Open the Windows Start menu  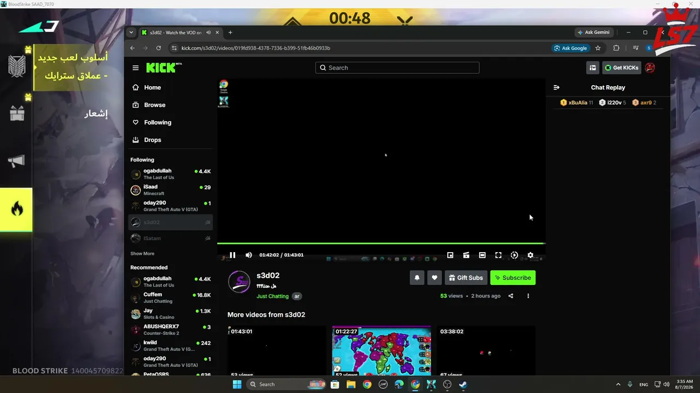coord(237,384)
